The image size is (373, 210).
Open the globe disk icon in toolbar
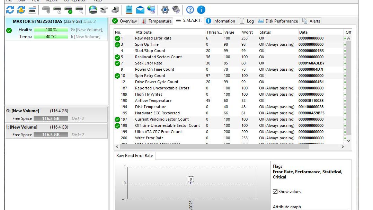click(93, 10)
